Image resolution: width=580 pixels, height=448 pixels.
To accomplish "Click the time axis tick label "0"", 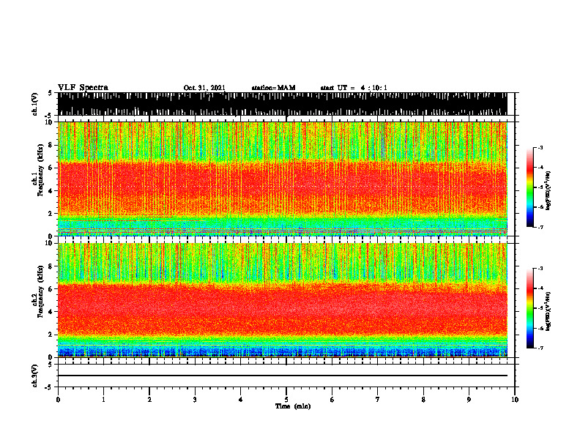I will point(58,400).
